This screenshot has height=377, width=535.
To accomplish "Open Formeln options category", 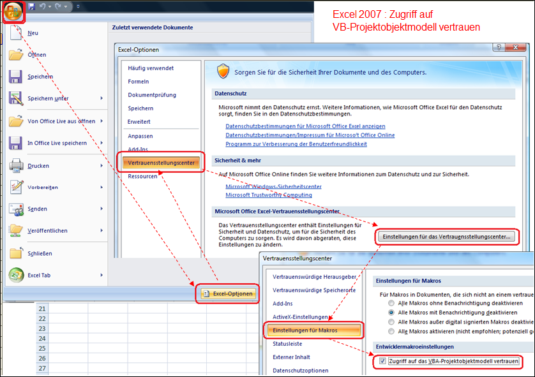I will click(x=138, y=82).
